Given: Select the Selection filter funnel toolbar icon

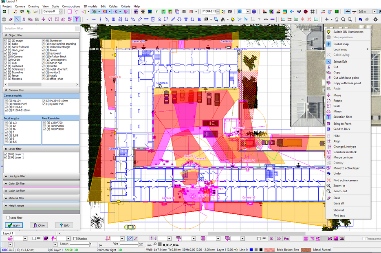Looking at the screenshot, I should 77,19.
